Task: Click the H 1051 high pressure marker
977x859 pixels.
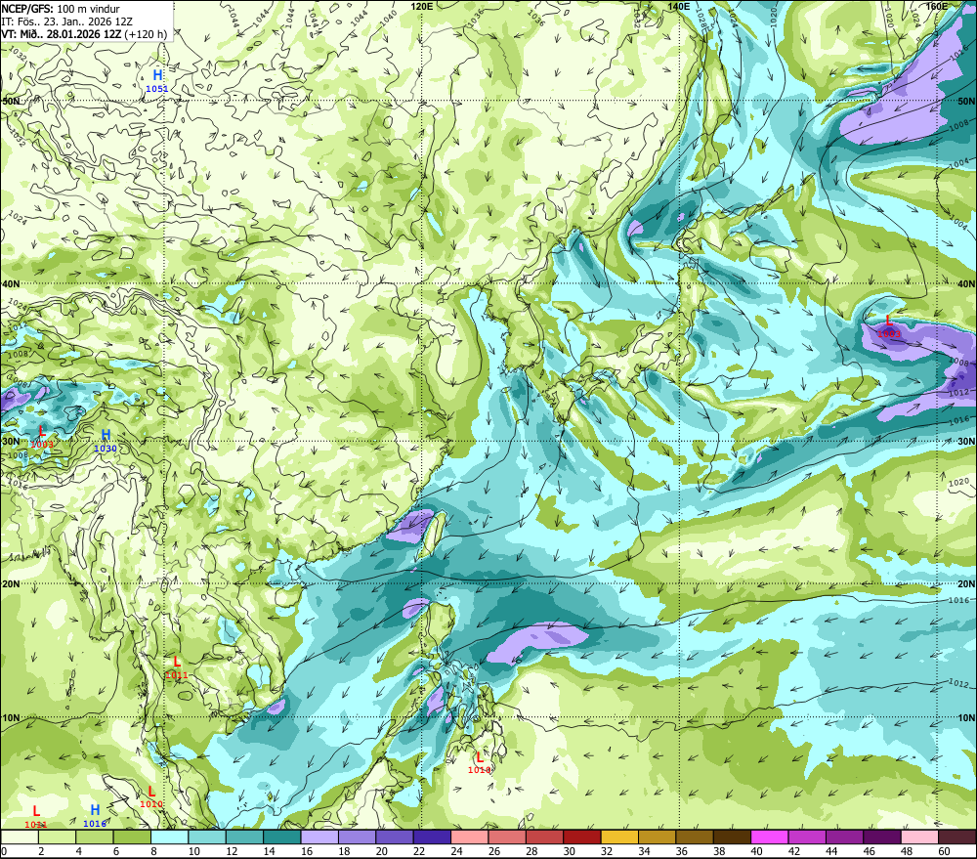Action: (157, 81)
